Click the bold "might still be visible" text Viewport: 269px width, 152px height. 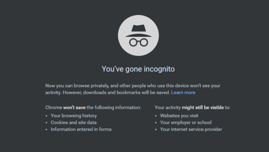click(203, 108)
